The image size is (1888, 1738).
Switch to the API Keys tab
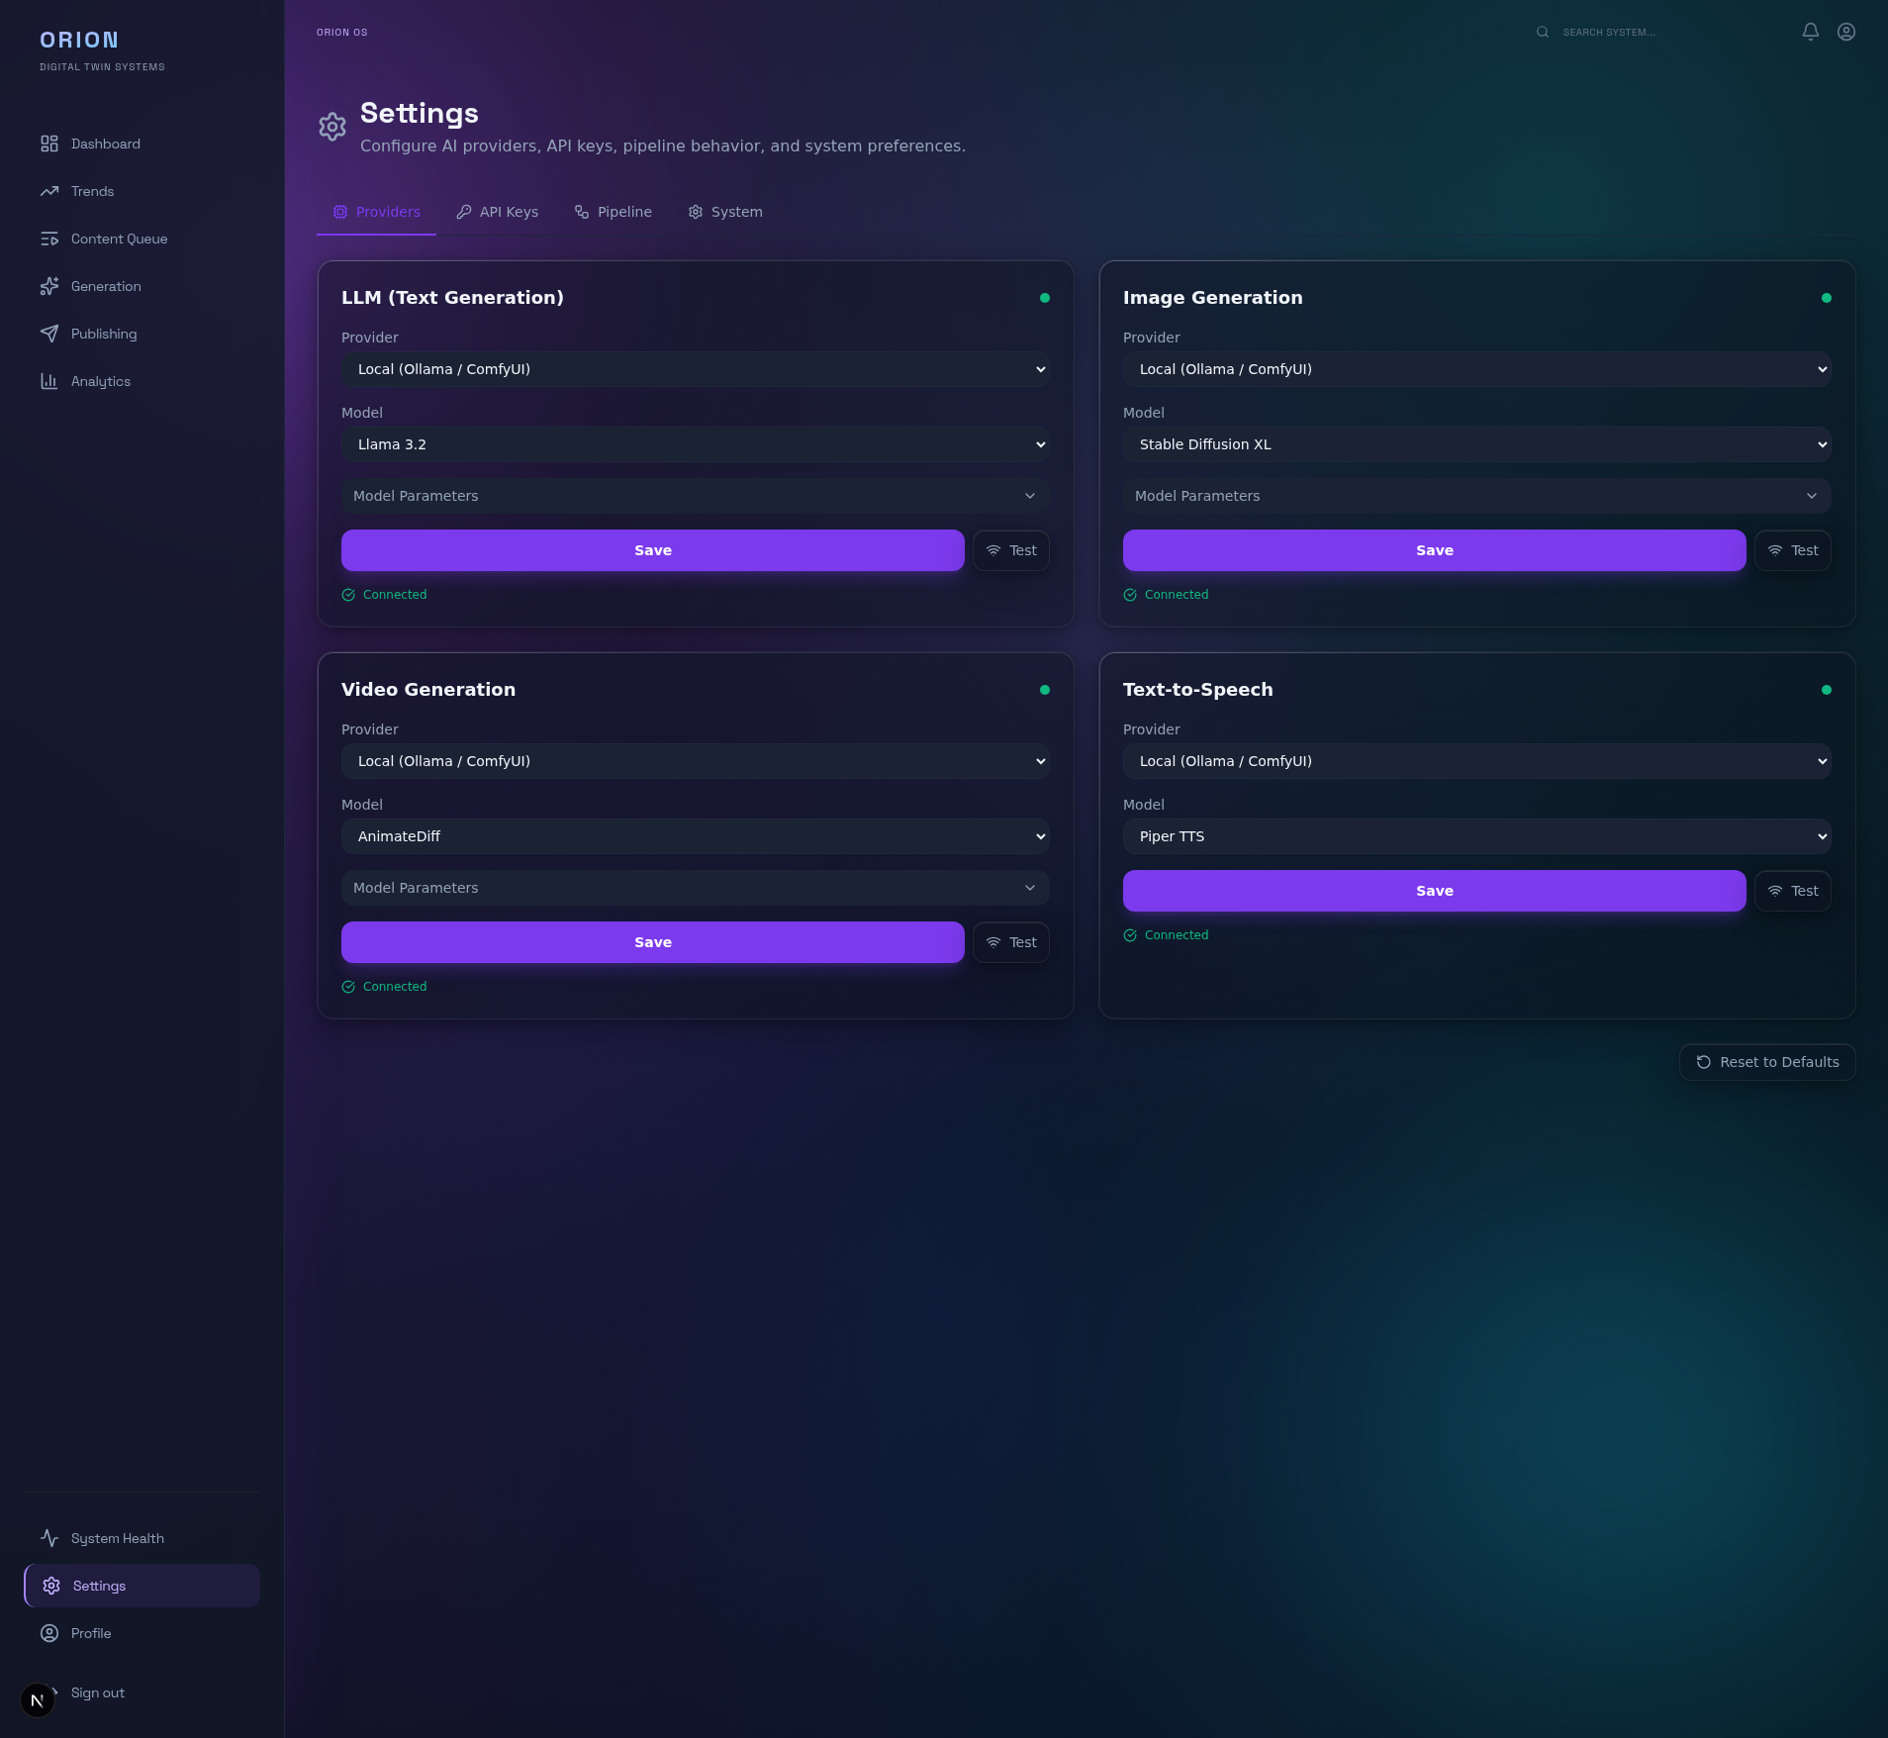coord(498,212)
